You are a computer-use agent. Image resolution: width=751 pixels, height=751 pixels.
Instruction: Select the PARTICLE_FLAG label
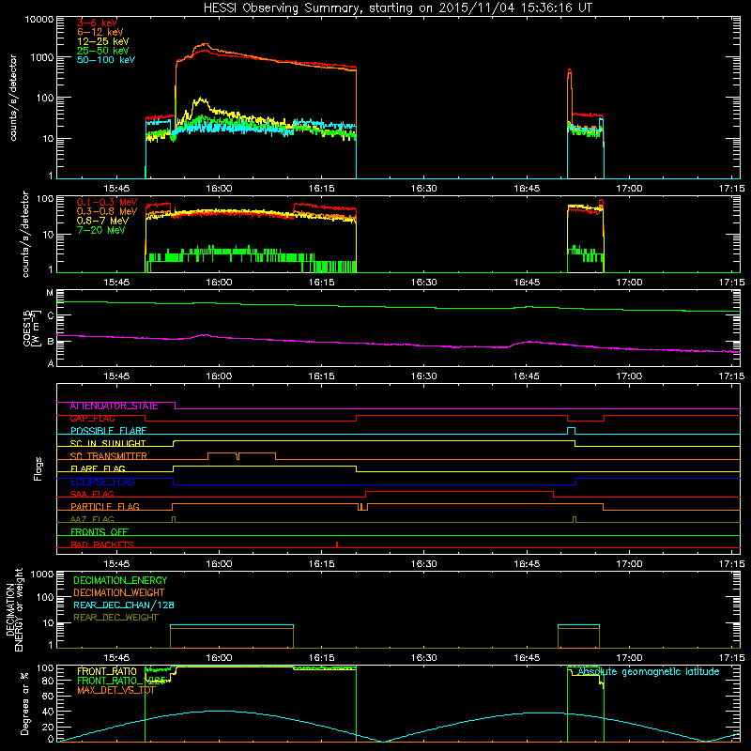(x=105, y=507)
